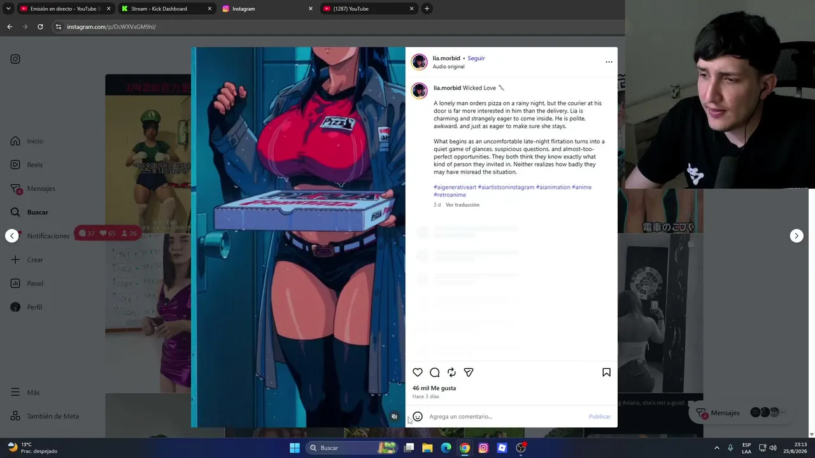The height and width of the screenshot is (458, 815).
Task: Switch to the (1287) YouTube tab
Action: point(369,9)
